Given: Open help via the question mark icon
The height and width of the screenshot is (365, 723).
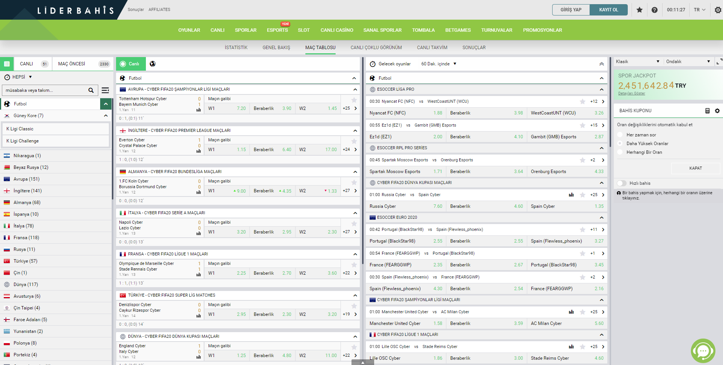Looking at the screenshot, I should [655, 10].
